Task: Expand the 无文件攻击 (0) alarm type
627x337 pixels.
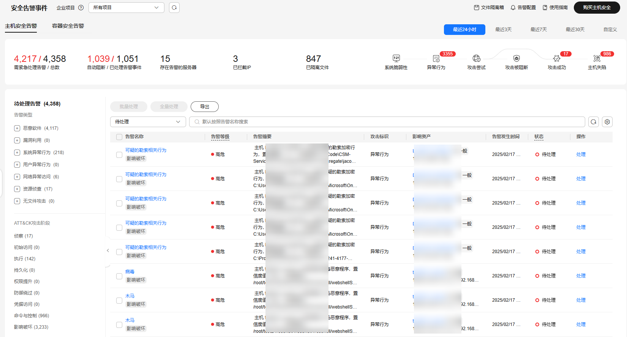Action: 17,201
